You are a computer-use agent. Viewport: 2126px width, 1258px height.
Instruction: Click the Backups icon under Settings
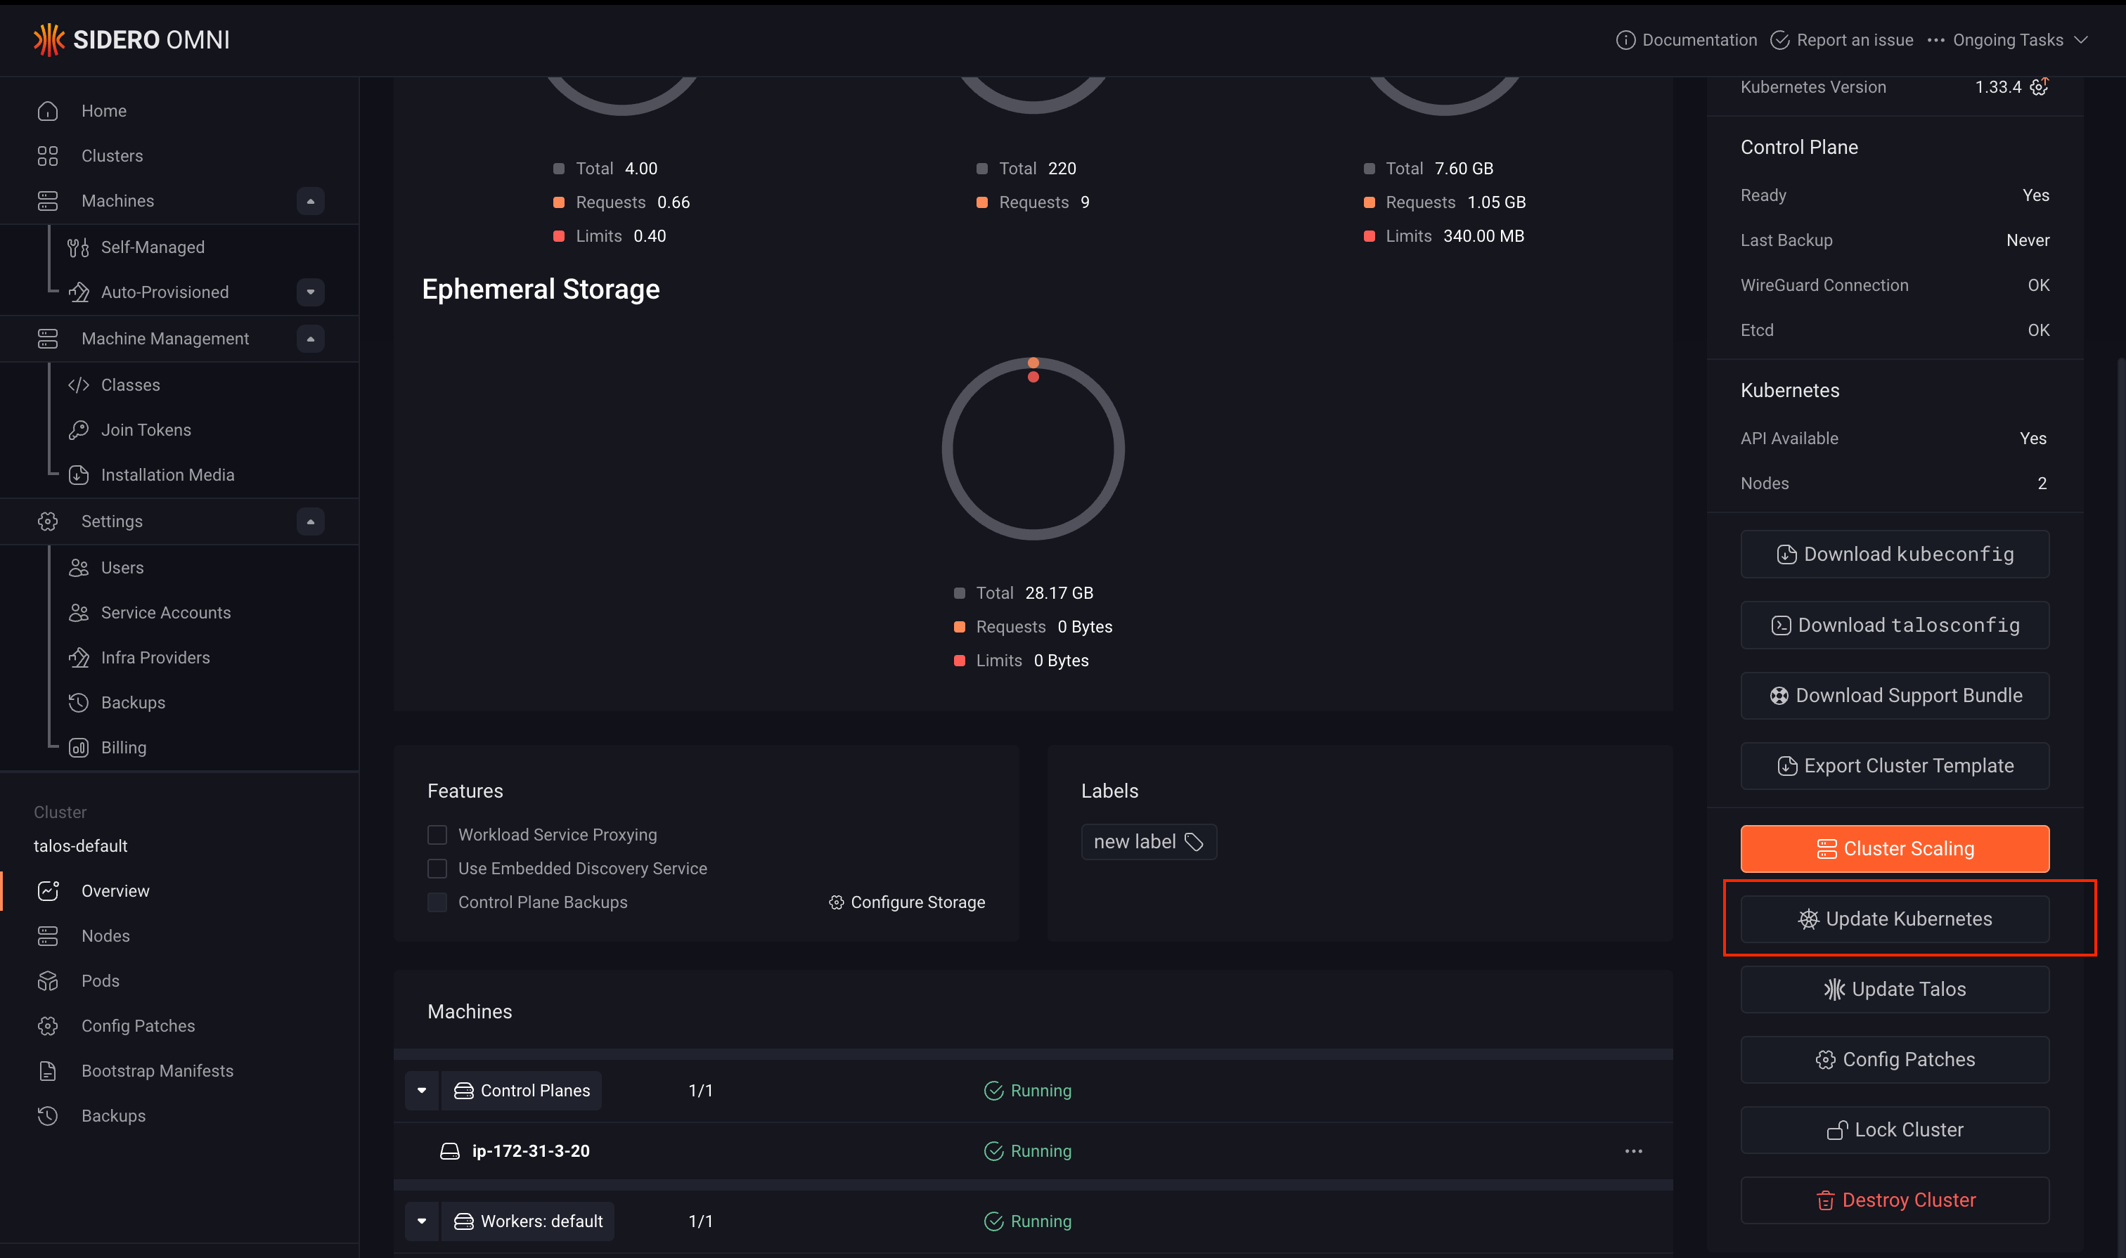(x=79, y=703)
